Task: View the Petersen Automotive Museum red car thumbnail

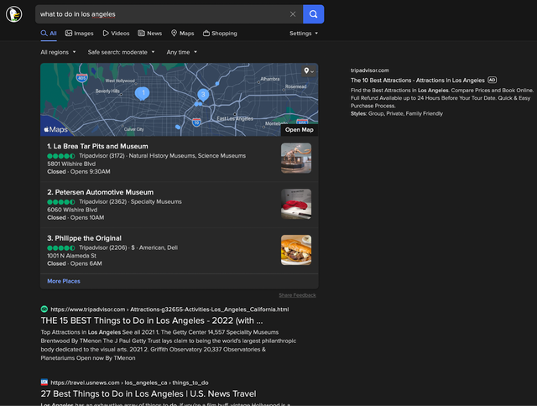Action: coord(296,204)
